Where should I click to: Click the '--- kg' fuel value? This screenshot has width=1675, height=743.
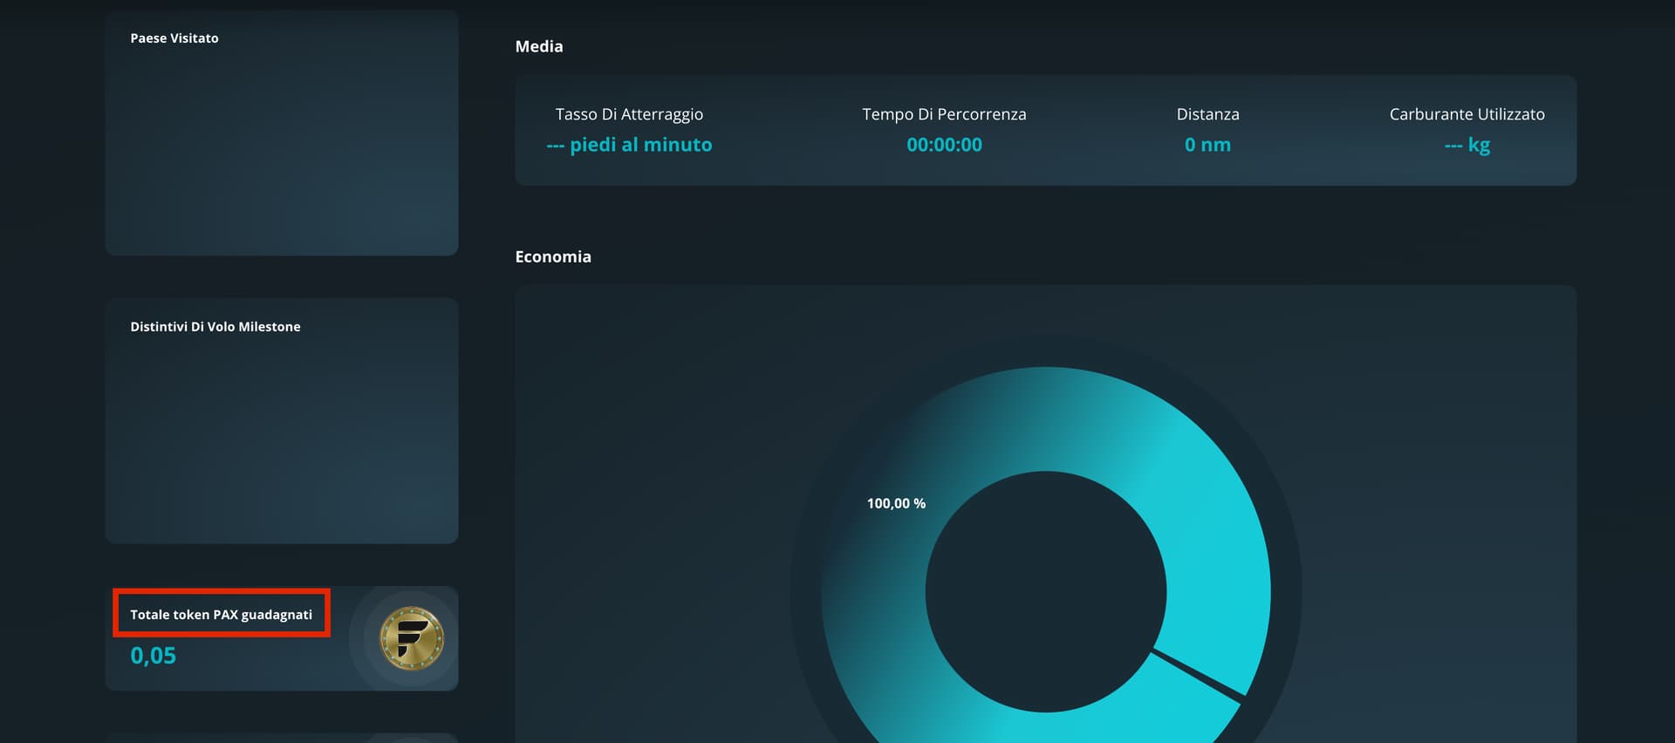pos(1466,145)
